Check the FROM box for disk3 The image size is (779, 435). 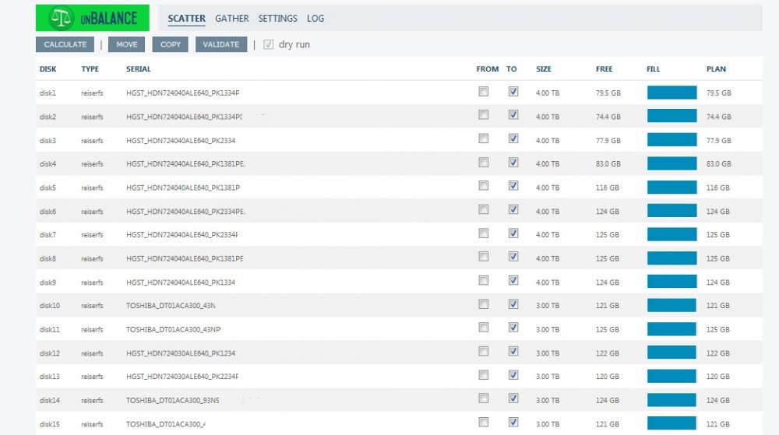(x=484, y=139)
